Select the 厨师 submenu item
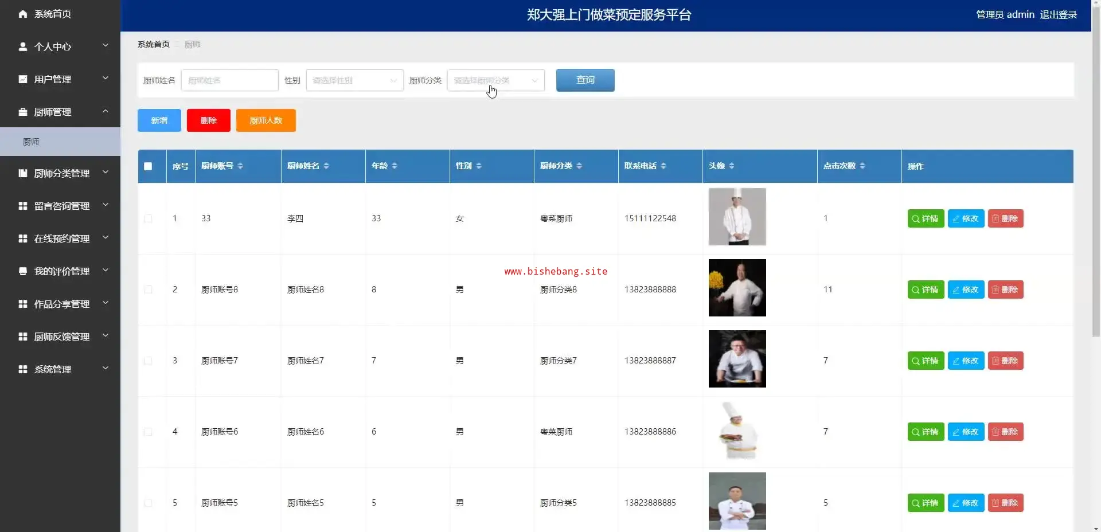This screenshot has width=1101, height=532. (60, 142)
